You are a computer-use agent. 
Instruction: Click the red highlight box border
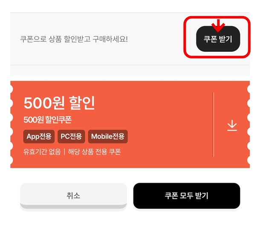[x=217, y=17]
